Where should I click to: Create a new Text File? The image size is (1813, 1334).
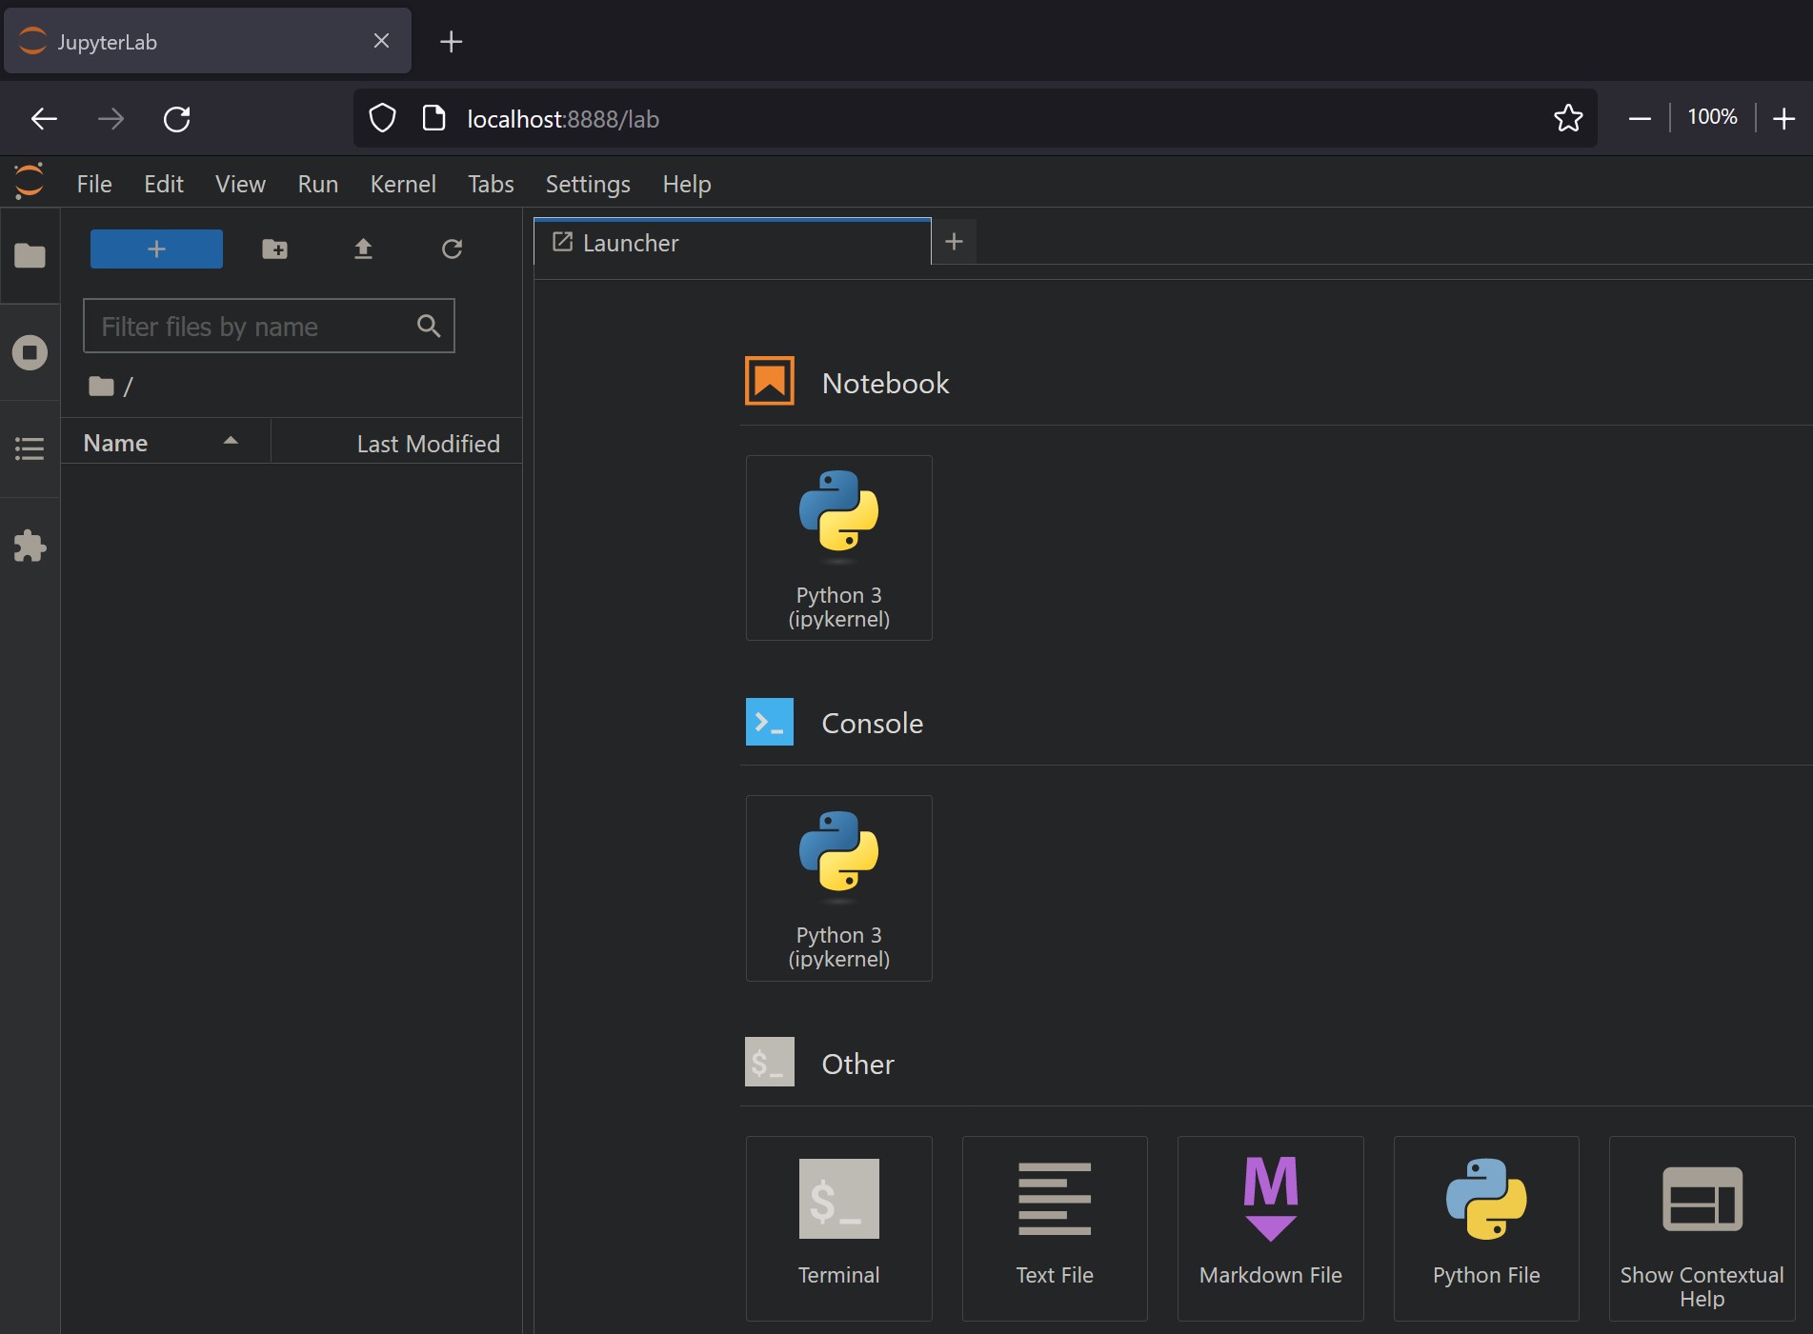click(x=1055, y=1228)
